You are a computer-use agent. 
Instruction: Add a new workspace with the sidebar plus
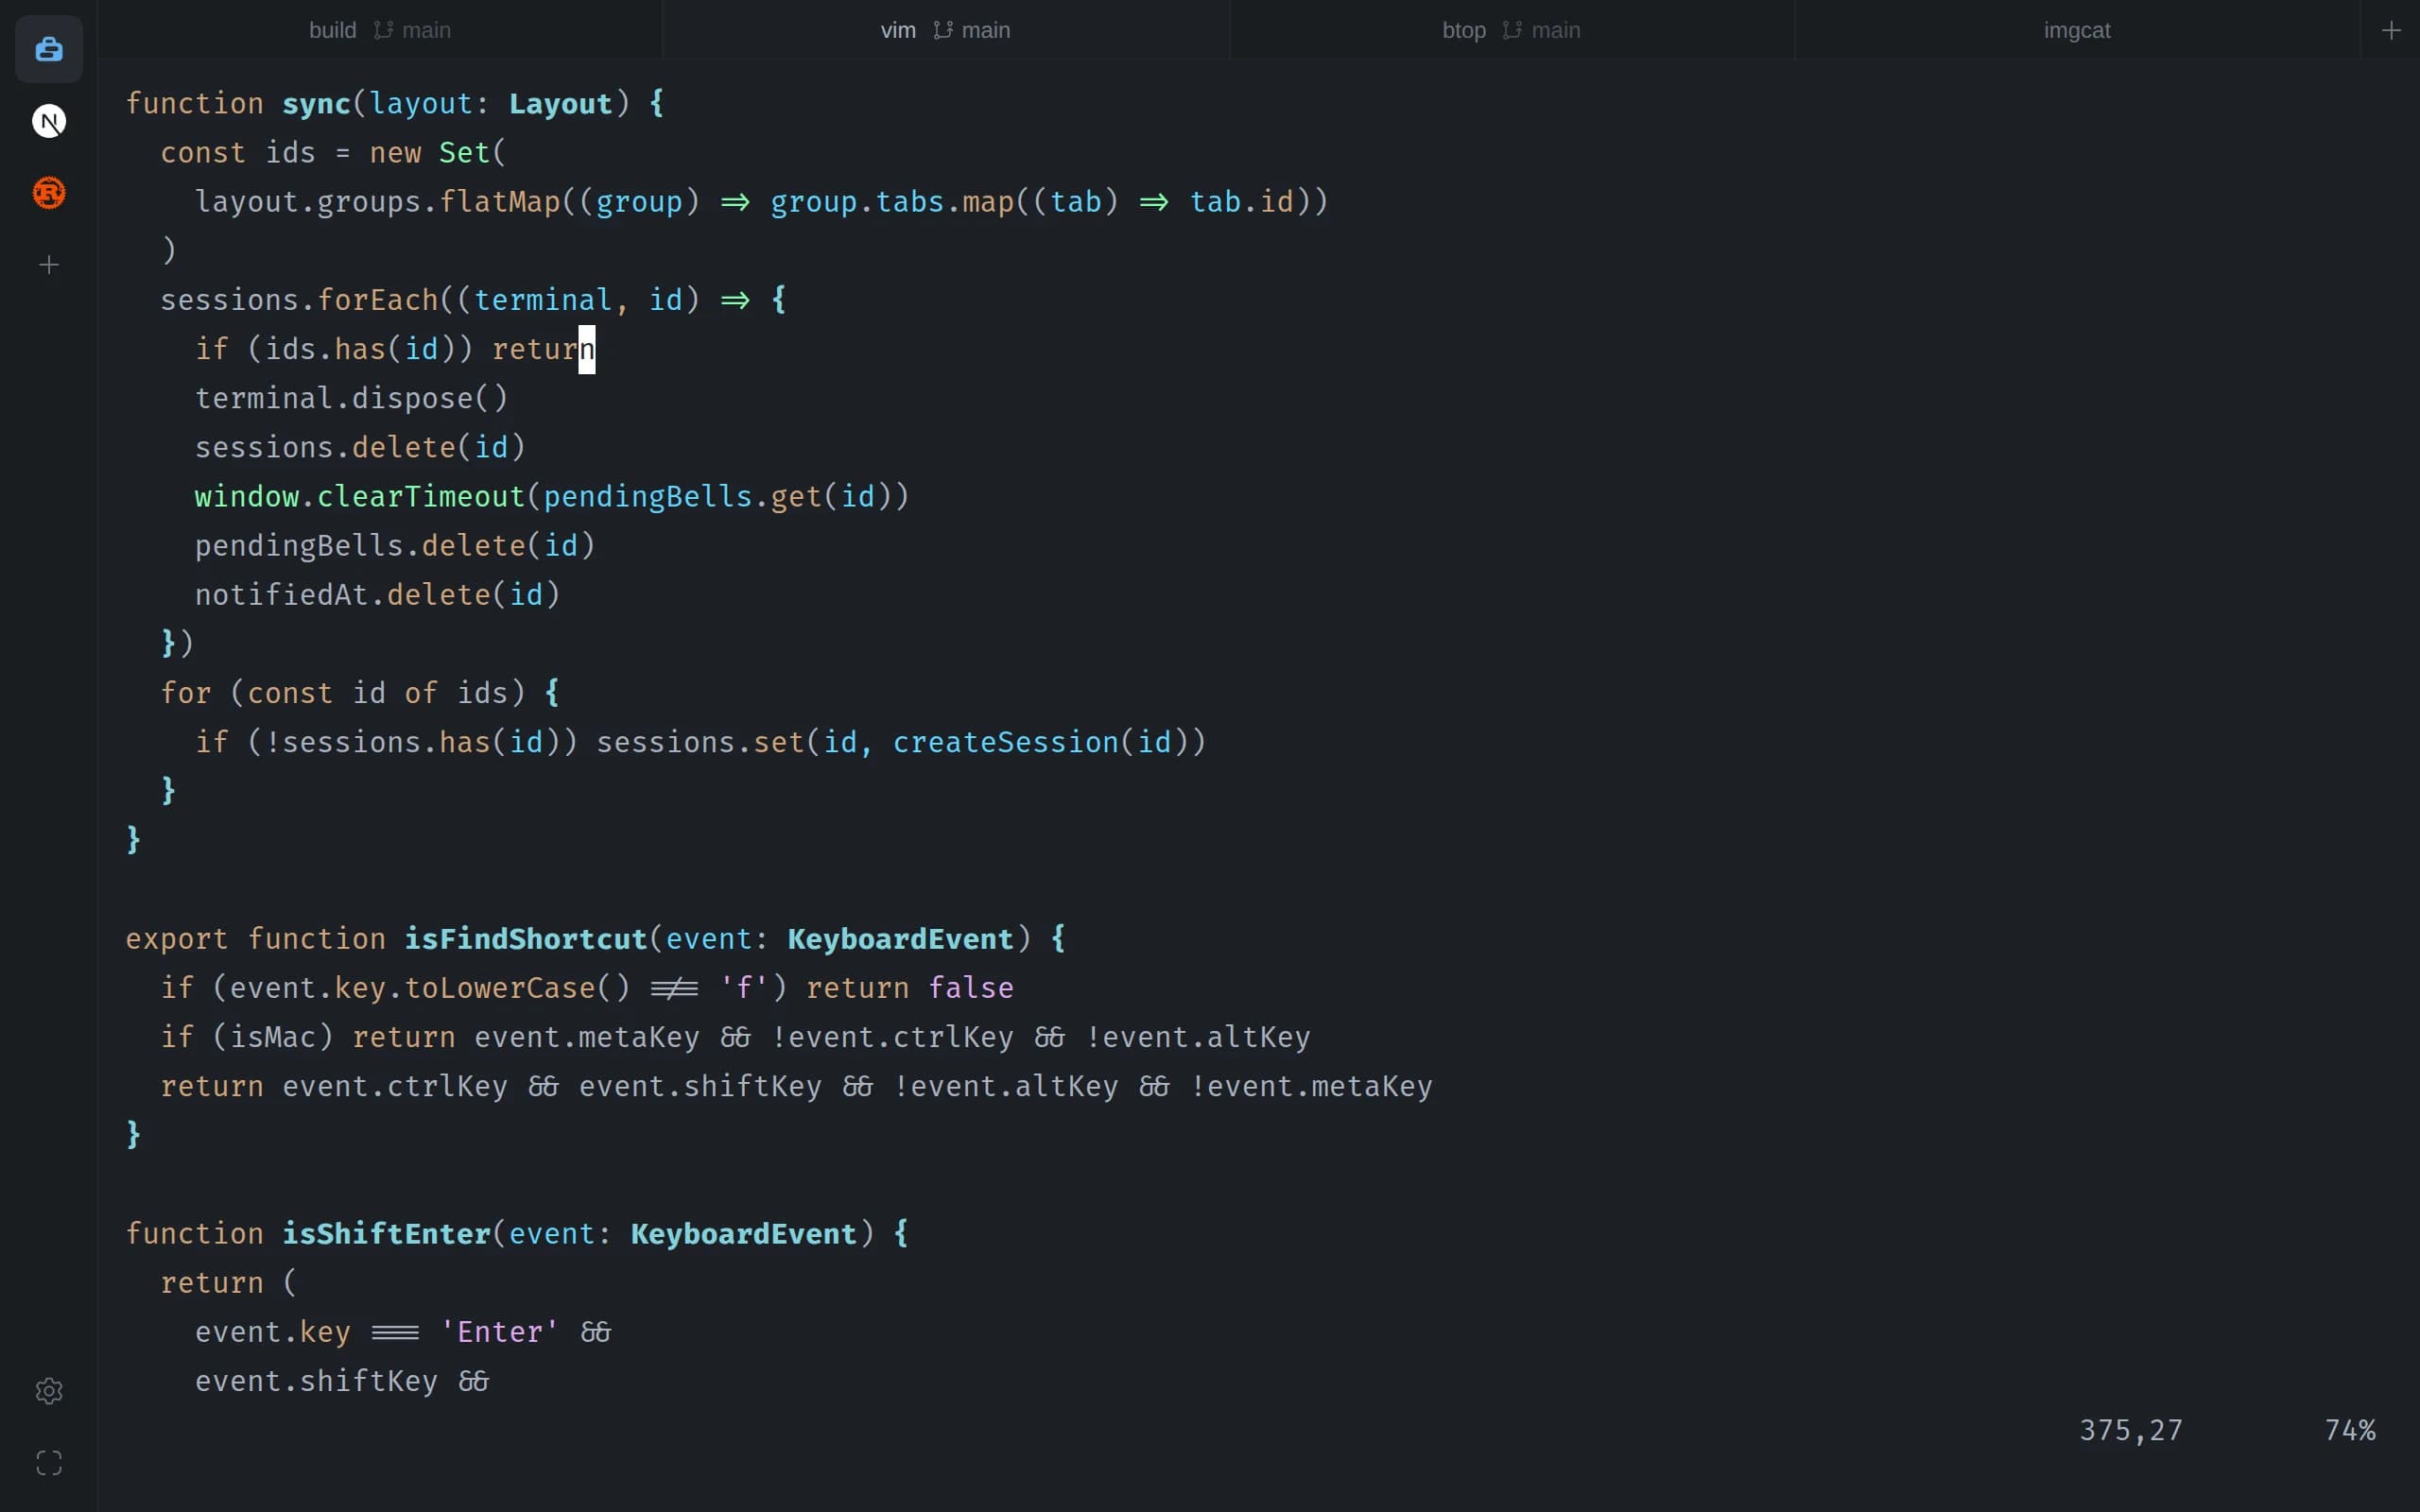pyautogui.click(x=49, y=264)
